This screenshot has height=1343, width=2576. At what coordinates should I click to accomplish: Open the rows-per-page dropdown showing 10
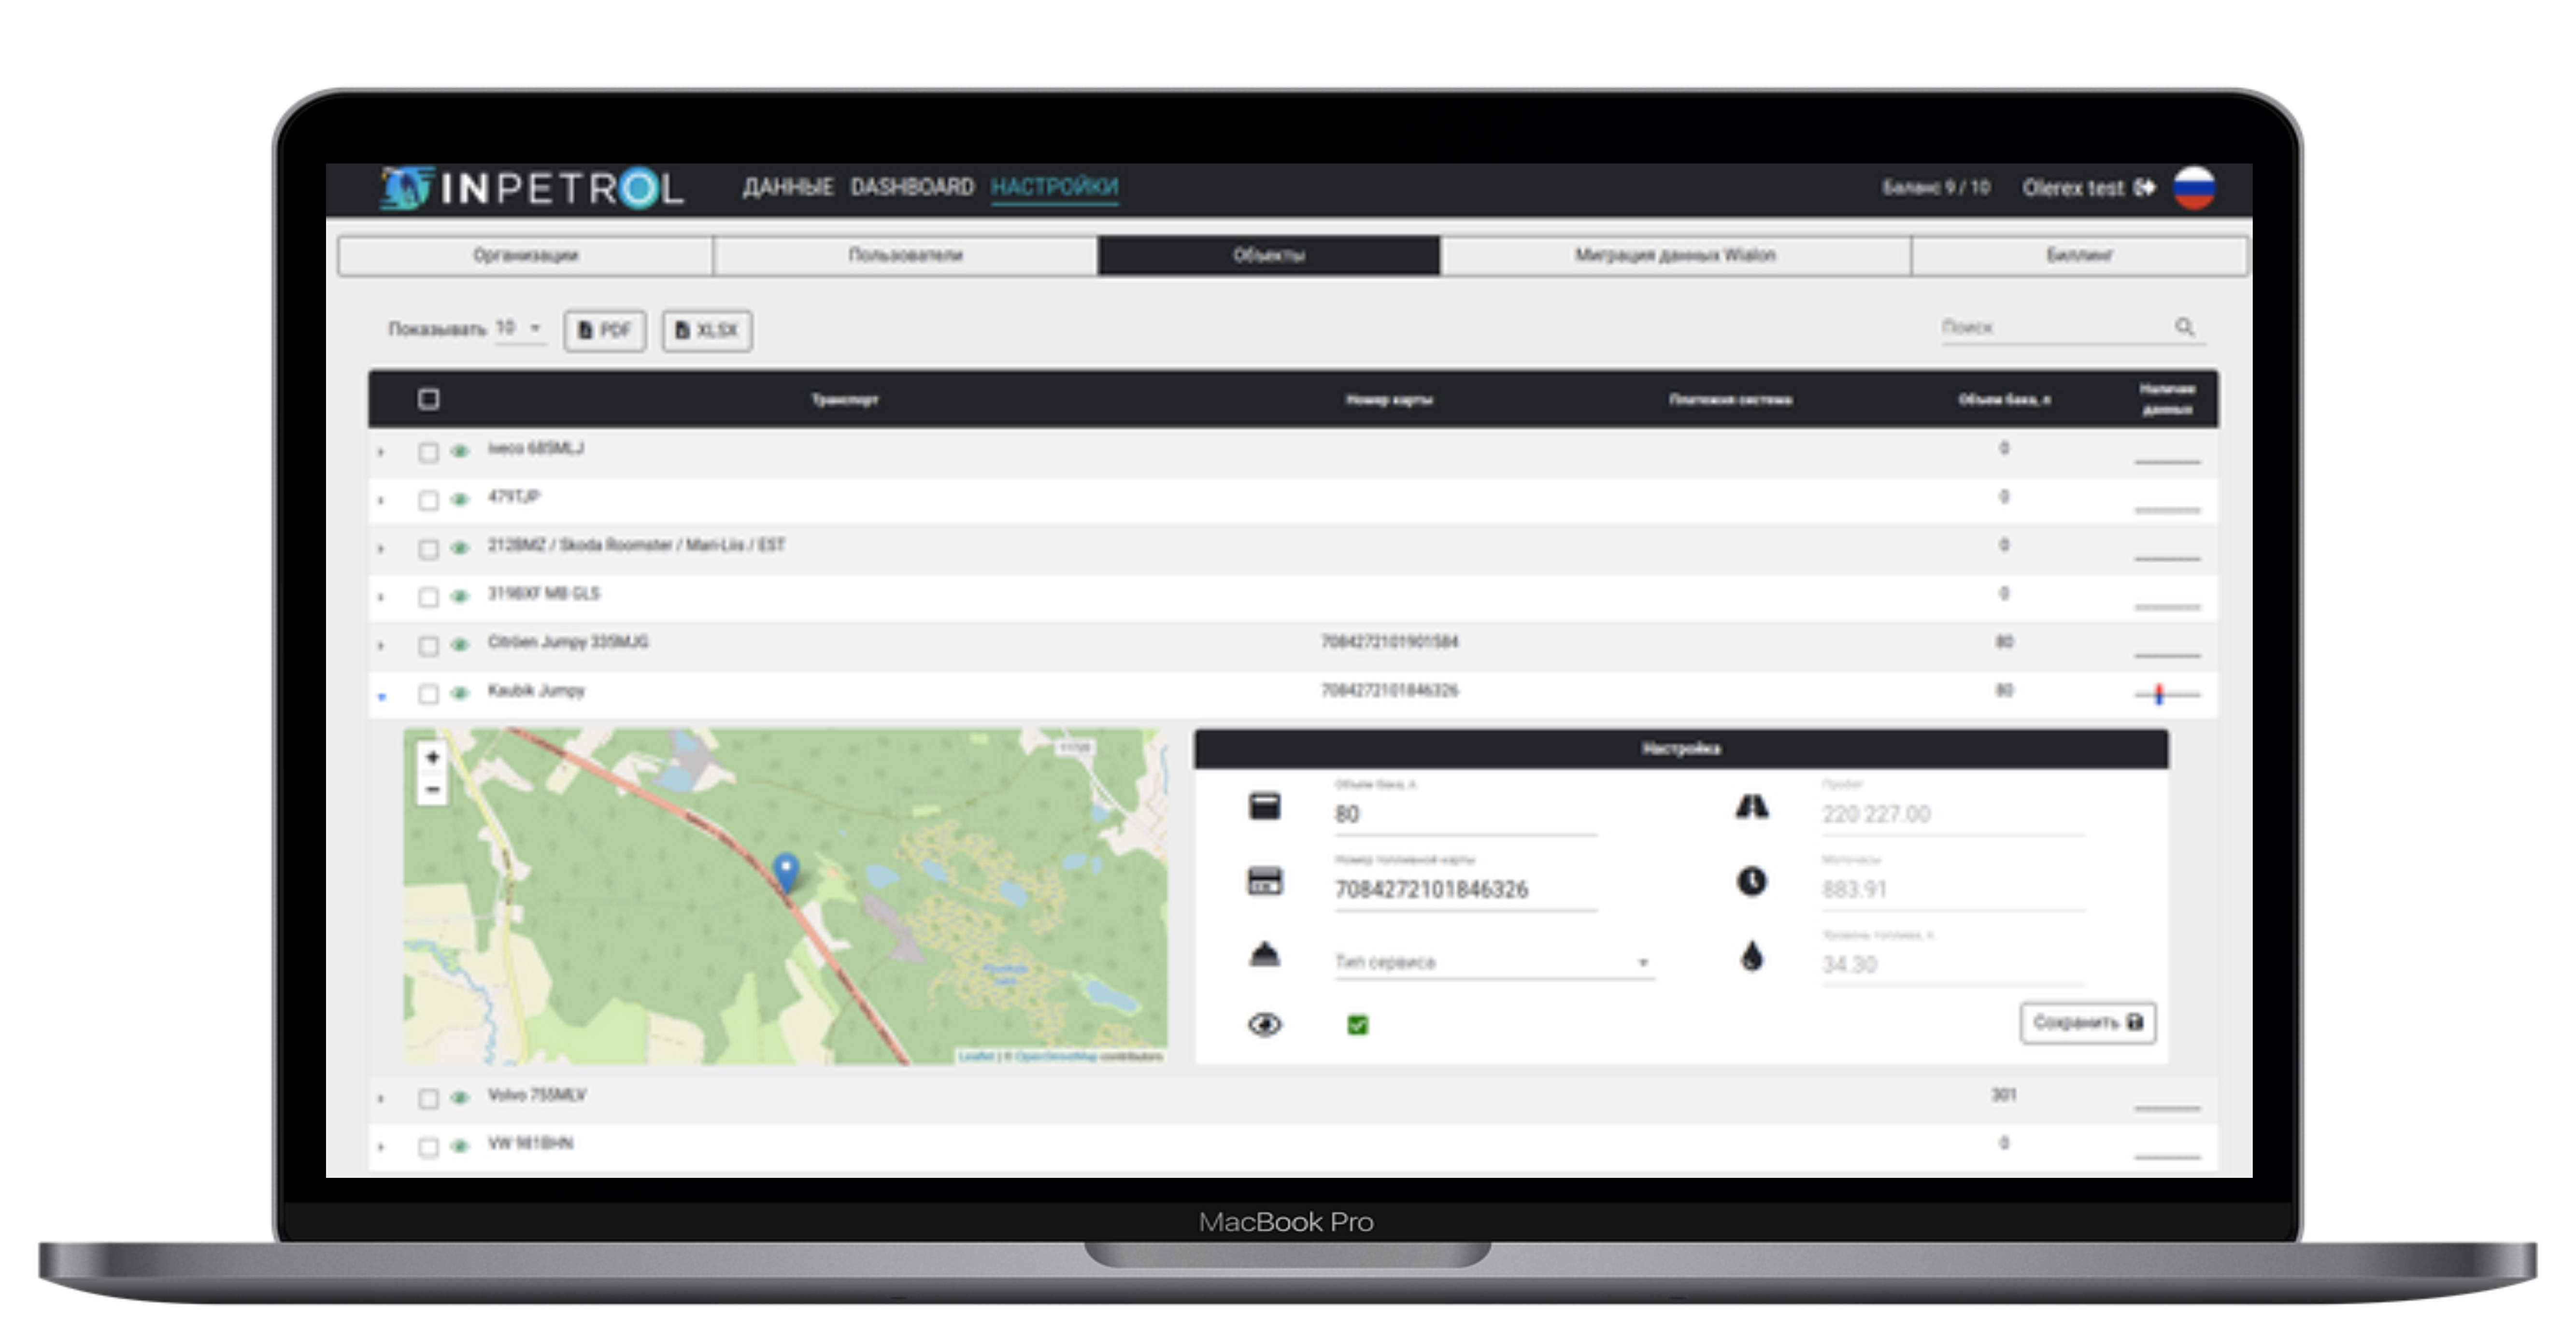pyautogui.click(x=520, y=328)
